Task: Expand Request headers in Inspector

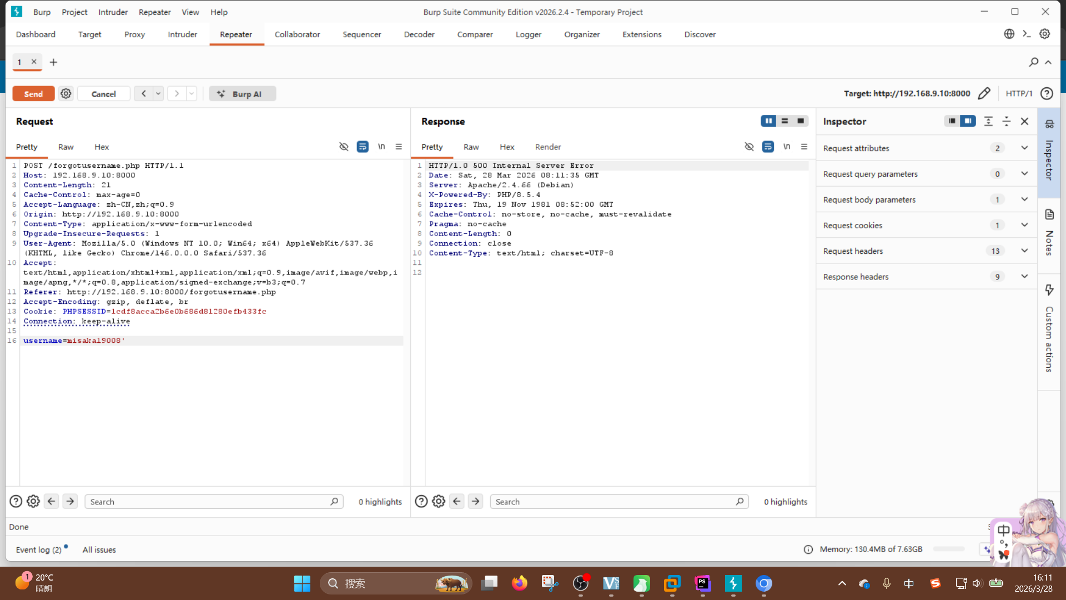Action: click(x=1024, y=251)
